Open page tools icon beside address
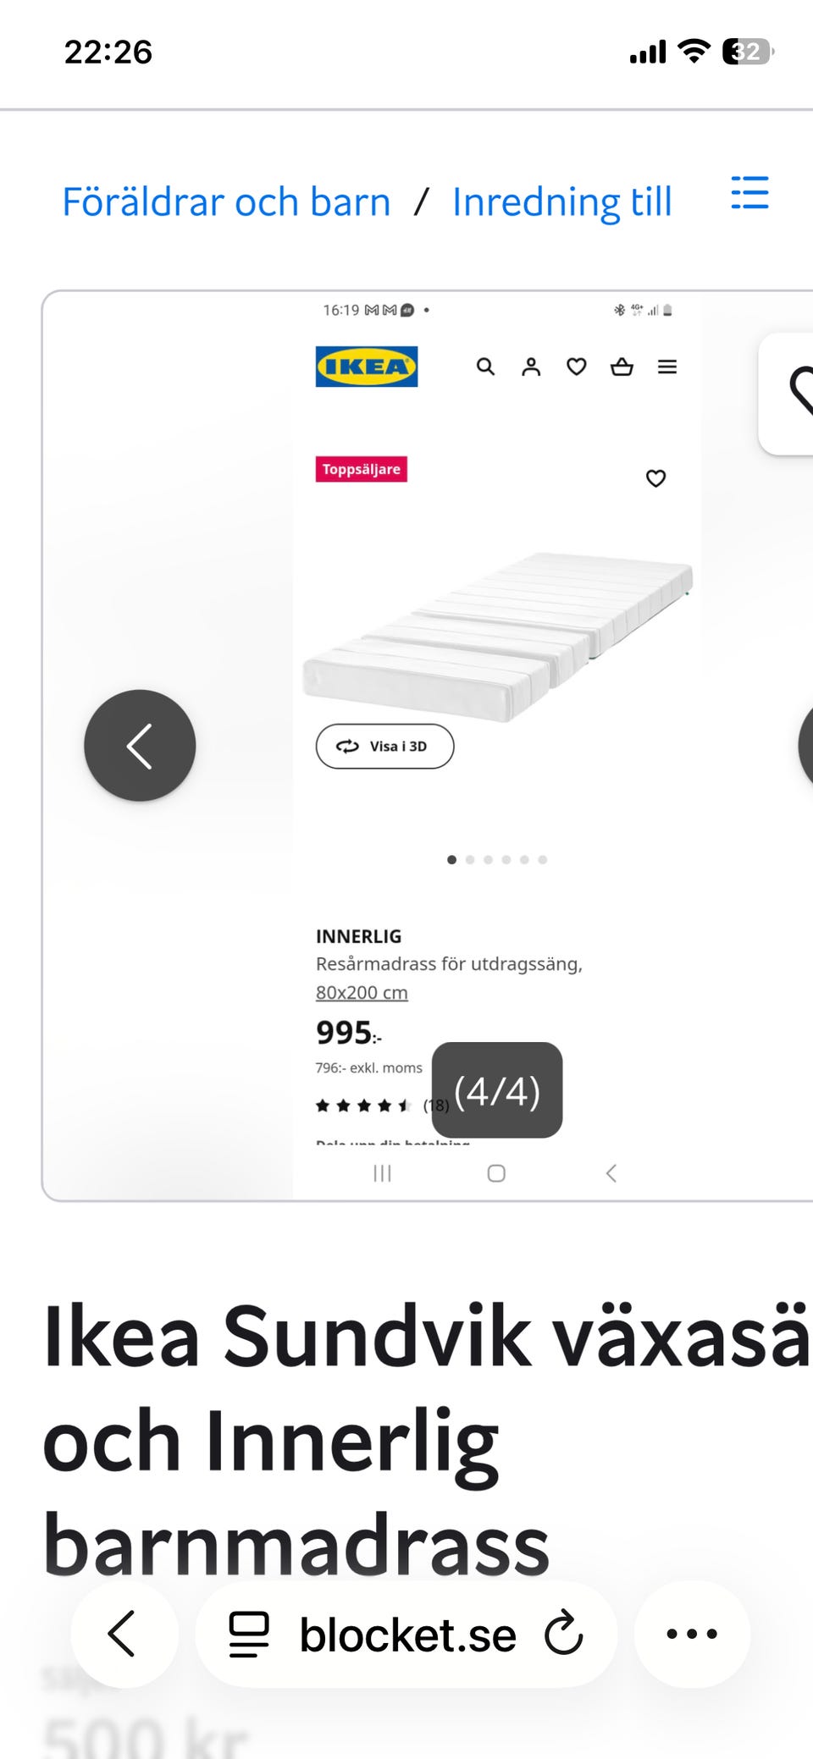 (249, 1634)
